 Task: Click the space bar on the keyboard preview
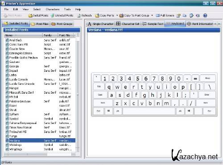click(x=149, y=111)
